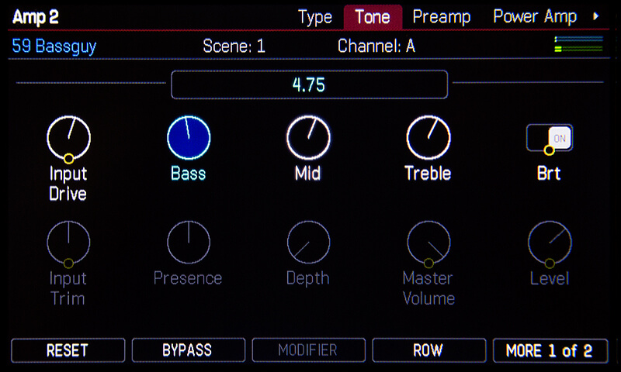Open the Power Amp tab
Screen dimensions: 621x372
(x=535, y=17)
